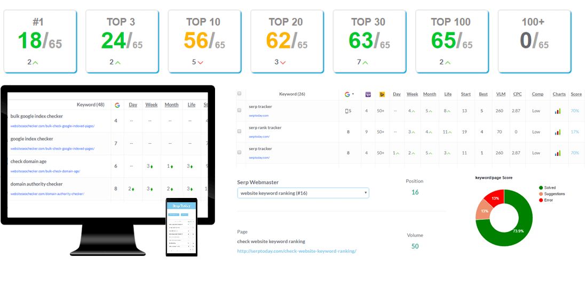587x290 pixels.
Task: Click the keyword "domain authority checker"
Action: coord(36,184)
